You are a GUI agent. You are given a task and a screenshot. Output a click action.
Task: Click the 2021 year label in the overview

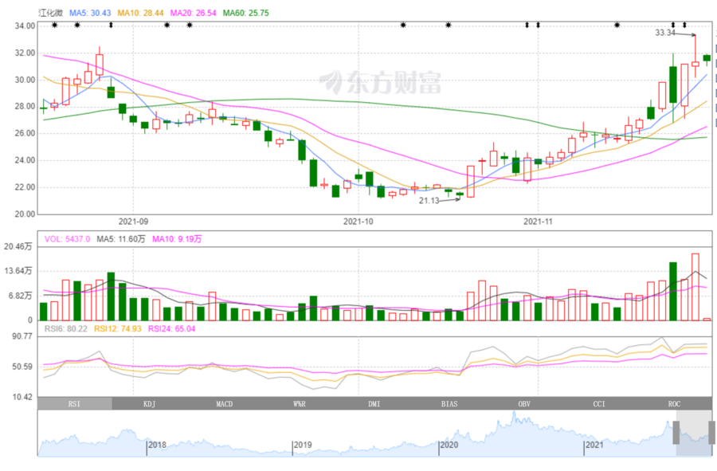tap(594, 445)
